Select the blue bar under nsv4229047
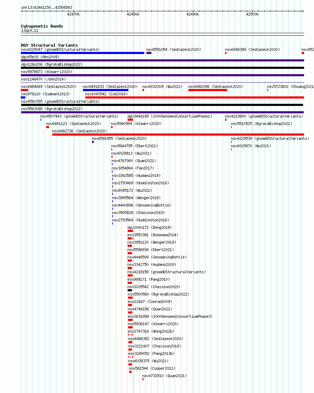The image size is (314, 393). 83,53
